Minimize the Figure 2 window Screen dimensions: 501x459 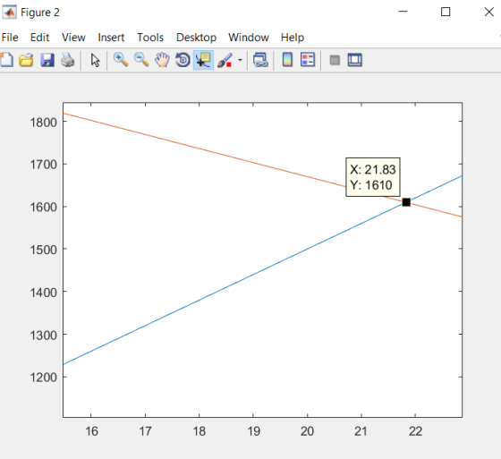click(x=403, y=12)
